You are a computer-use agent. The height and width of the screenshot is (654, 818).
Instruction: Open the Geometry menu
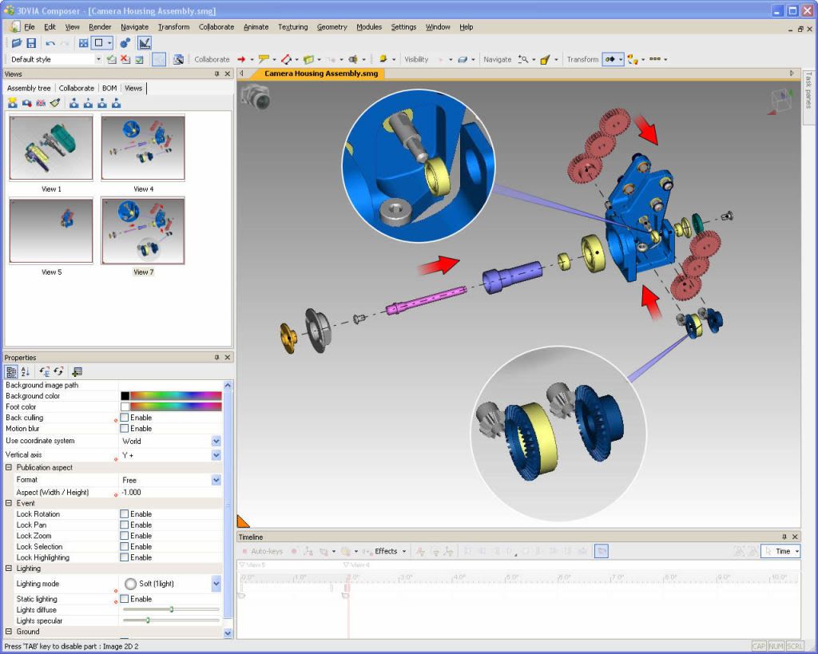[332, 26]
